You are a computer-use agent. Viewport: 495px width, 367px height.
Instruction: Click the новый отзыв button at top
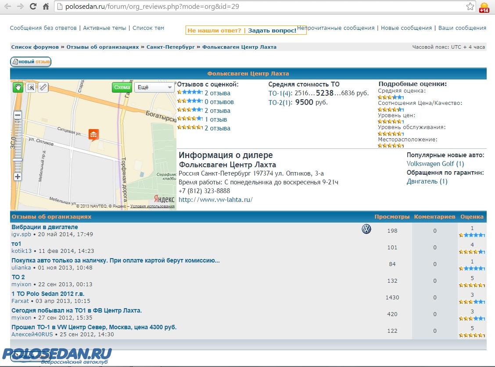pos(31,61)
